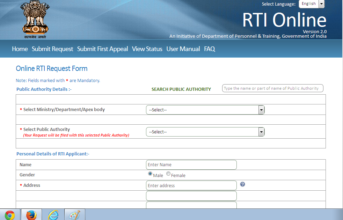
Task: Open the User Manual link
Action: point(183,49)
